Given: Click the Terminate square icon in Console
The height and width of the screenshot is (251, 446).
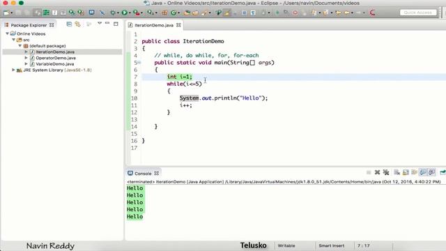Looking at the screenshot, I should [369, 172].
